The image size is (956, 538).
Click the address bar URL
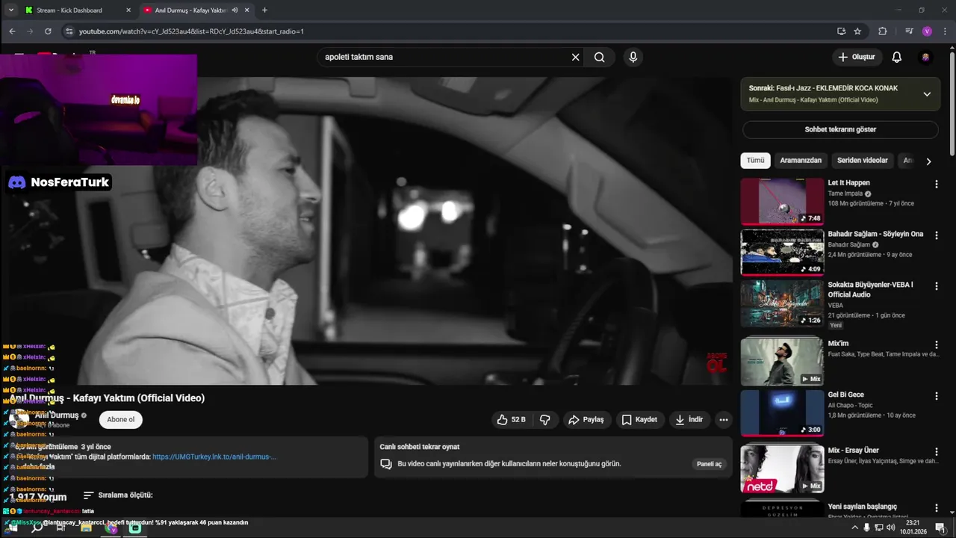coord(191,31)
